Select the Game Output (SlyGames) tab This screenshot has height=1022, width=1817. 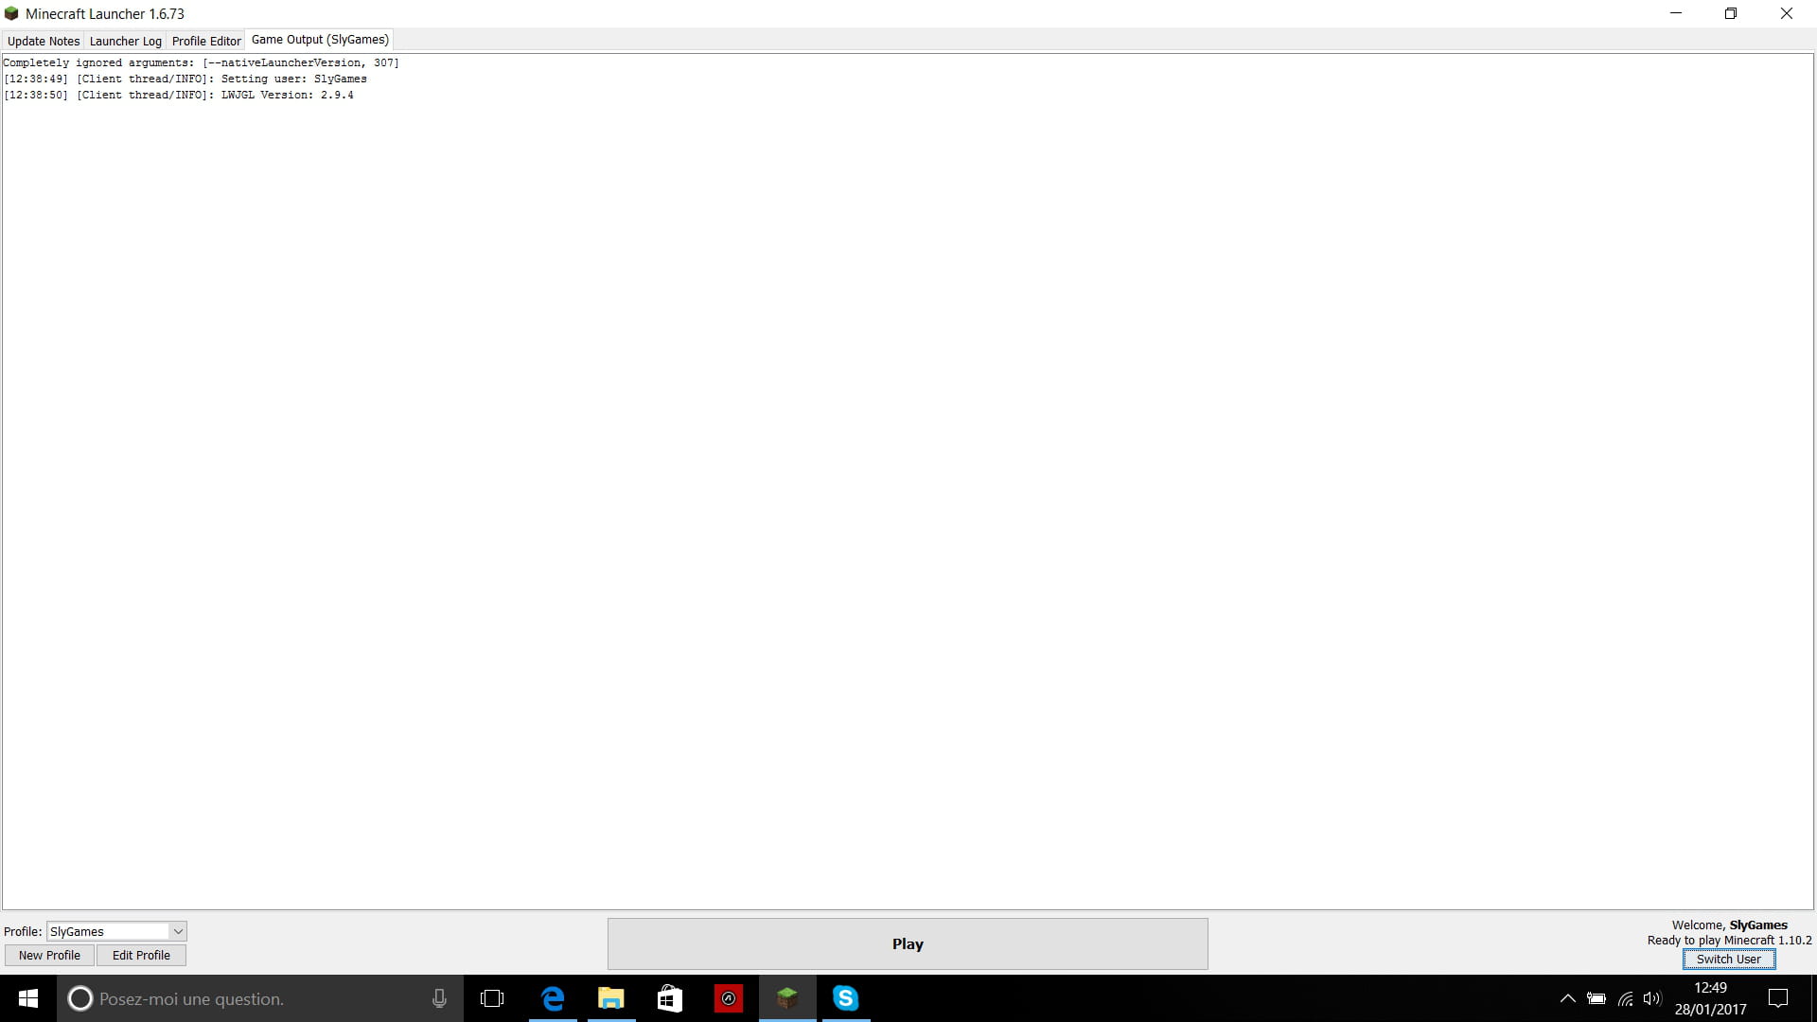320,40
